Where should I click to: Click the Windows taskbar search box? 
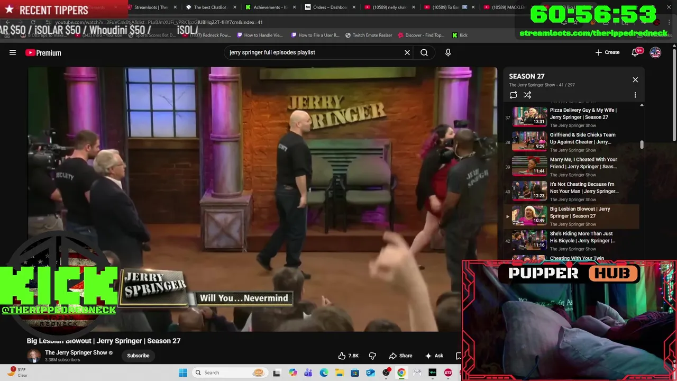[x=229, y=373]
